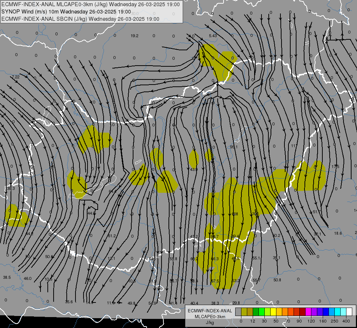Click the map value 66.3
Viewport: 357px width, 328px height.
[215, 259]
